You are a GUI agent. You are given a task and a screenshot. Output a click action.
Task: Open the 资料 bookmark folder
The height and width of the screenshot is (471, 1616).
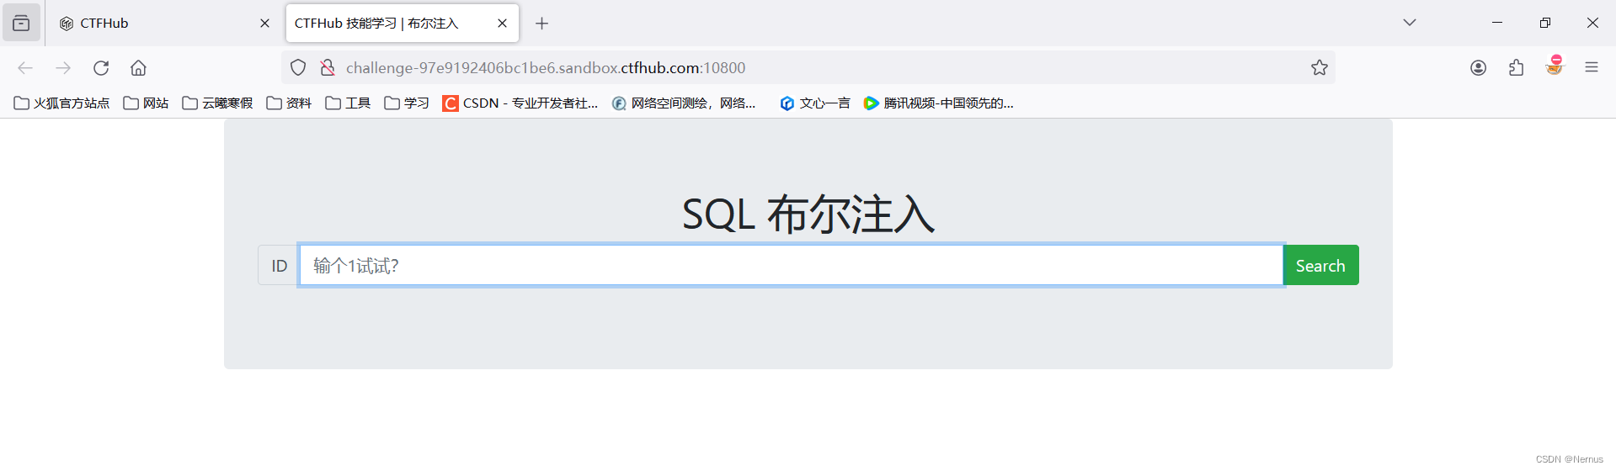290,103
